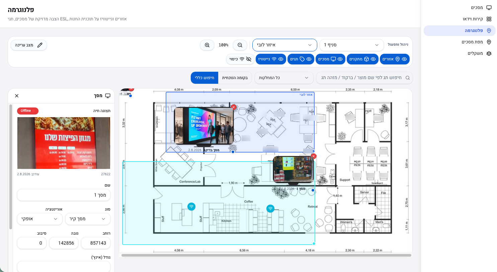The width and height of the screenshot is (497, 272).
Task: Click the משקלים scales icon
Action: click(489, 53)
